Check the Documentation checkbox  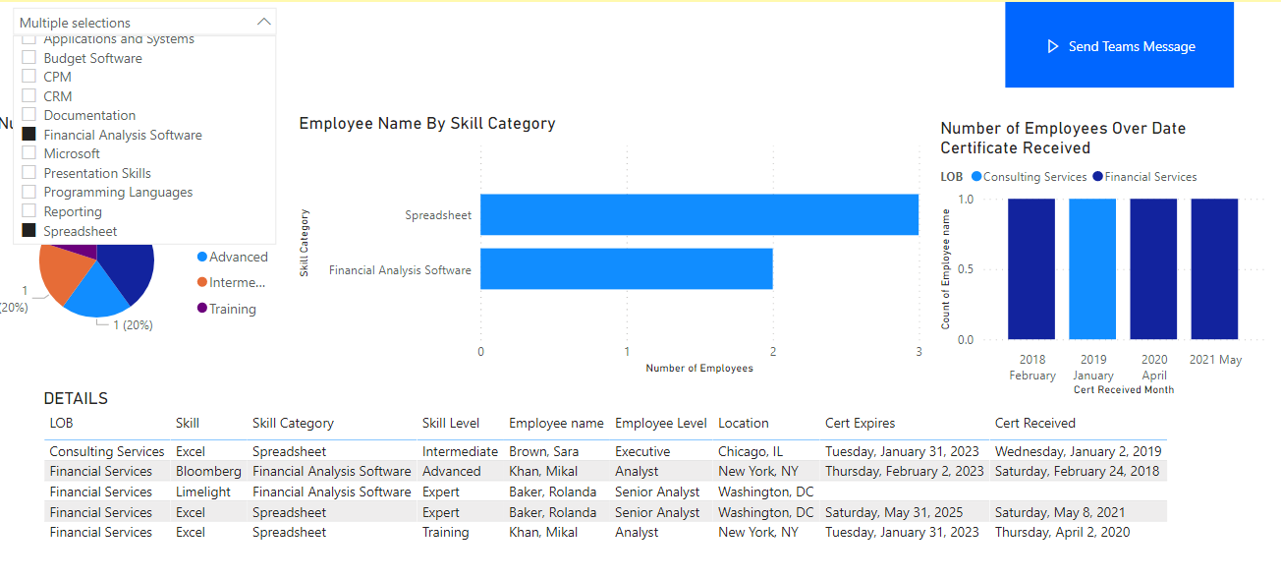point(29,115)
